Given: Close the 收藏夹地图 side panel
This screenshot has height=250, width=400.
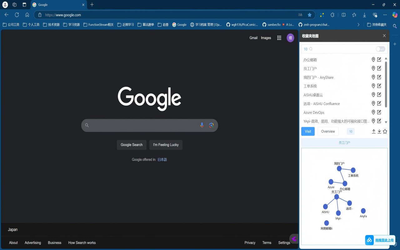Looking at the screenshot, I should (x=384, y=36).
